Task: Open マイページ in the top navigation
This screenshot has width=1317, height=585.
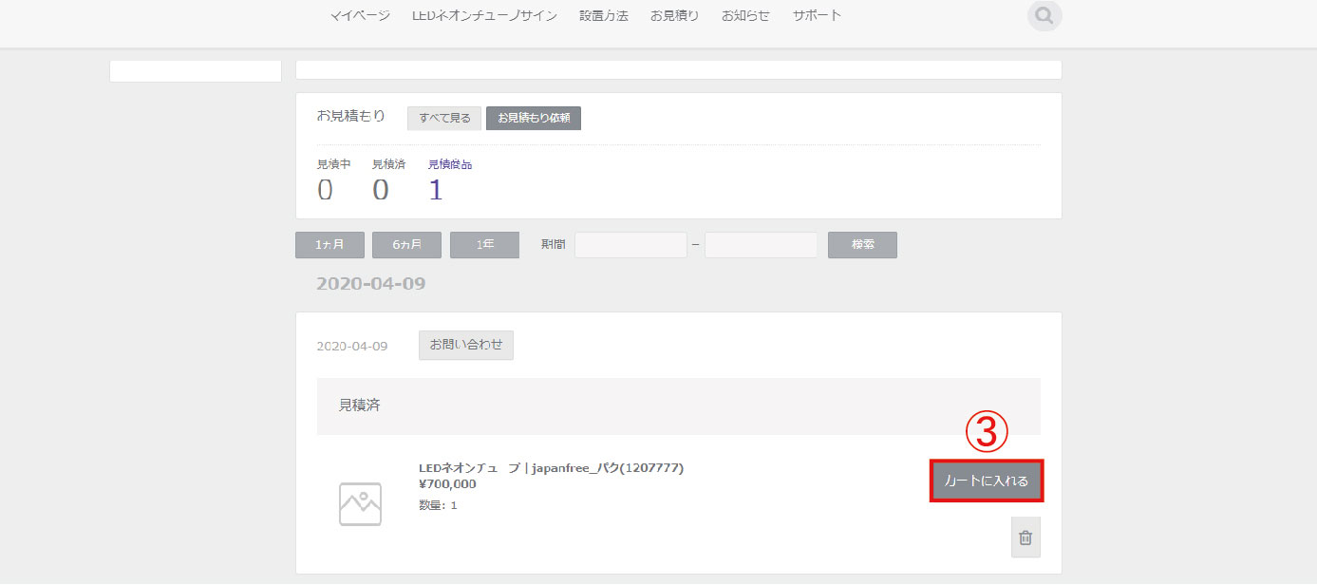Action: (x=360, y=16)
